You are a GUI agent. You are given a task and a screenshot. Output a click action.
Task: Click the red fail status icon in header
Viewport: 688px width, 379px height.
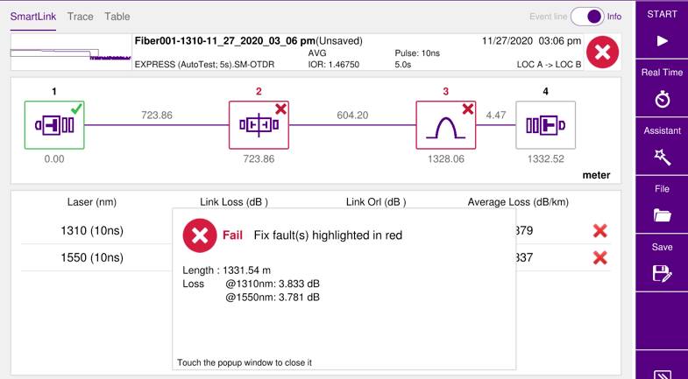(601, 53)
